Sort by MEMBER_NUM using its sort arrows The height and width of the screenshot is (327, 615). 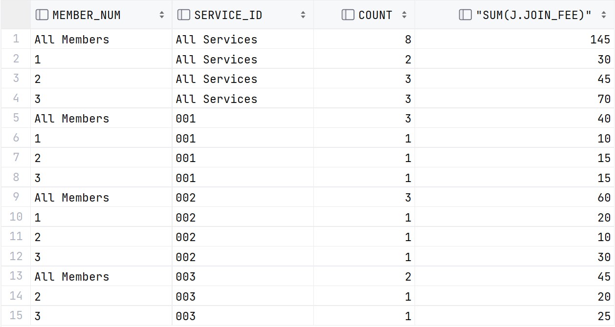[162, 15]
